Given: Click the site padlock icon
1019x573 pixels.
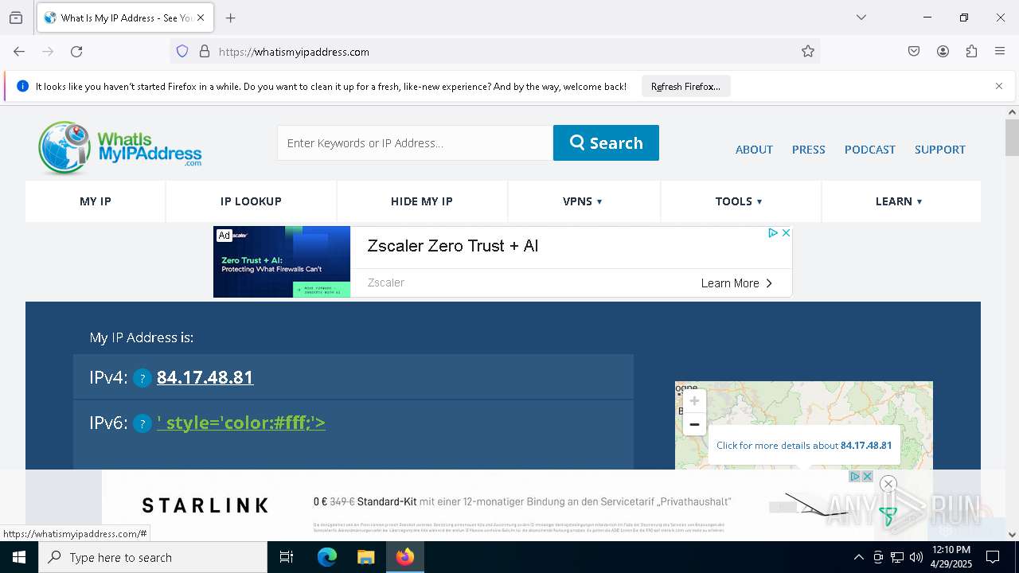Looking at the screenshot, I should [x=205, y=52].
